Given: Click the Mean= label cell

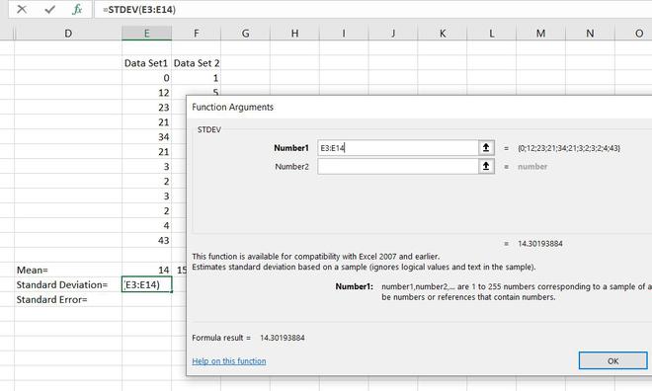Looking at the screenshot, I should pyautogui.click(x=68, y=271).
